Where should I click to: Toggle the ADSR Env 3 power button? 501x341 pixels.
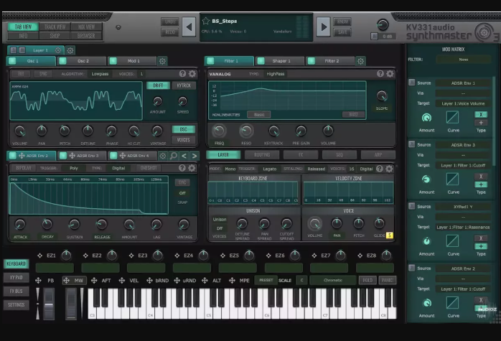63,156
